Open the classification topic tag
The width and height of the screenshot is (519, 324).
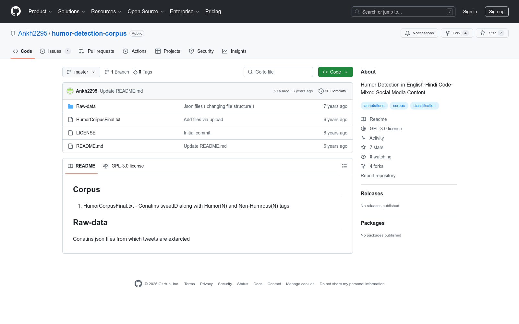pyautogui.click(x=424, y=106)
